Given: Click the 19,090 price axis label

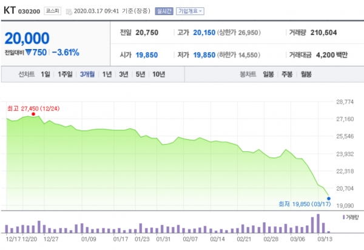Looking at the screenshot, I should coord(345,206).
